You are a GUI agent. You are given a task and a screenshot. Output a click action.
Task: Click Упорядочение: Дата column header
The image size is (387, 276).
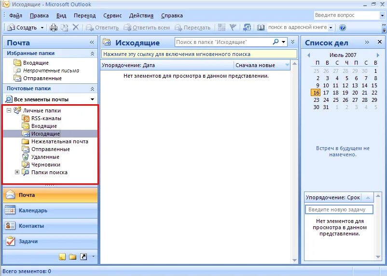(x=167, y=66)
